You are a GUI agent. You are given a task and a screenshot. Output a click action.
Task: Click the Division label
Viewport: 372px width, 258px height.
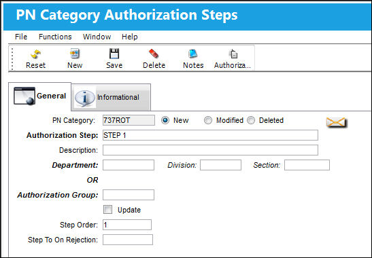pyautogui.click(x=182, y=165)
